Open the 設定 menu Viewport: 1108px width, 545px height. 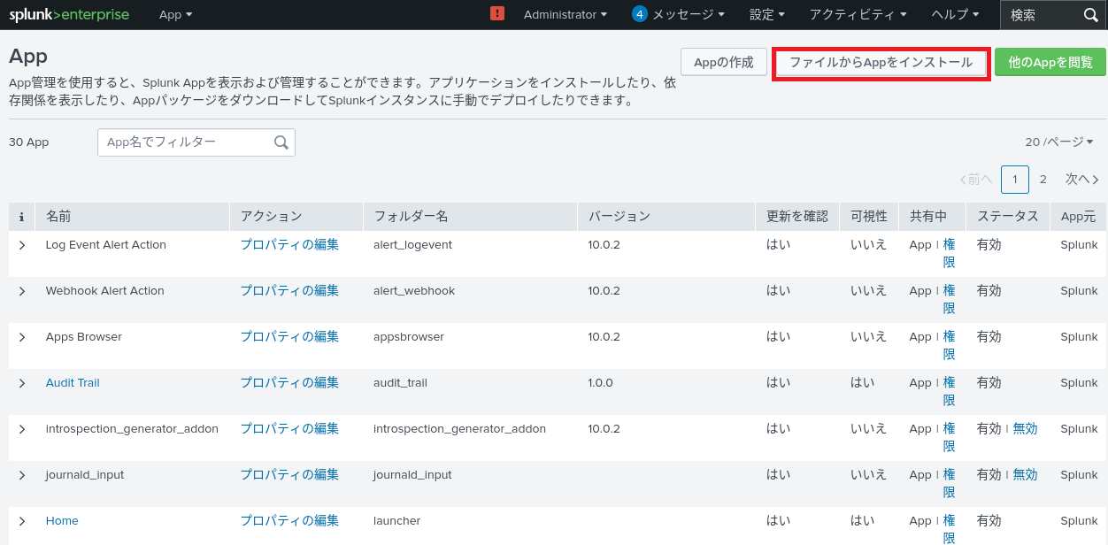(x=766, y=15)
